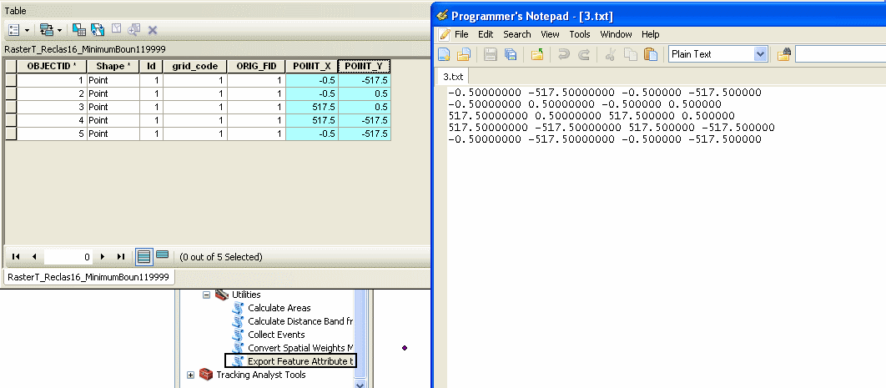Select the row selector for OBJECTID 3
This screenshot has height=388, width=886.
tap(11, 108)
